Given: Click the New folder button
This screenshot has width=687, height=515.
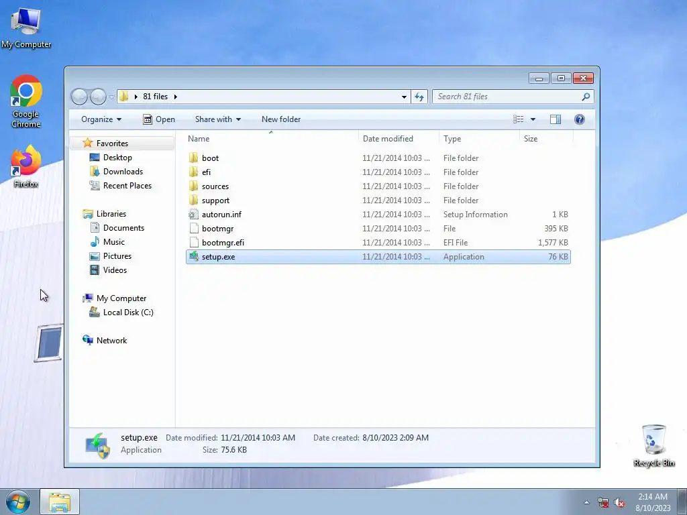Looking at the screenshot, I should pyautogui.click(x=281, y=119).
